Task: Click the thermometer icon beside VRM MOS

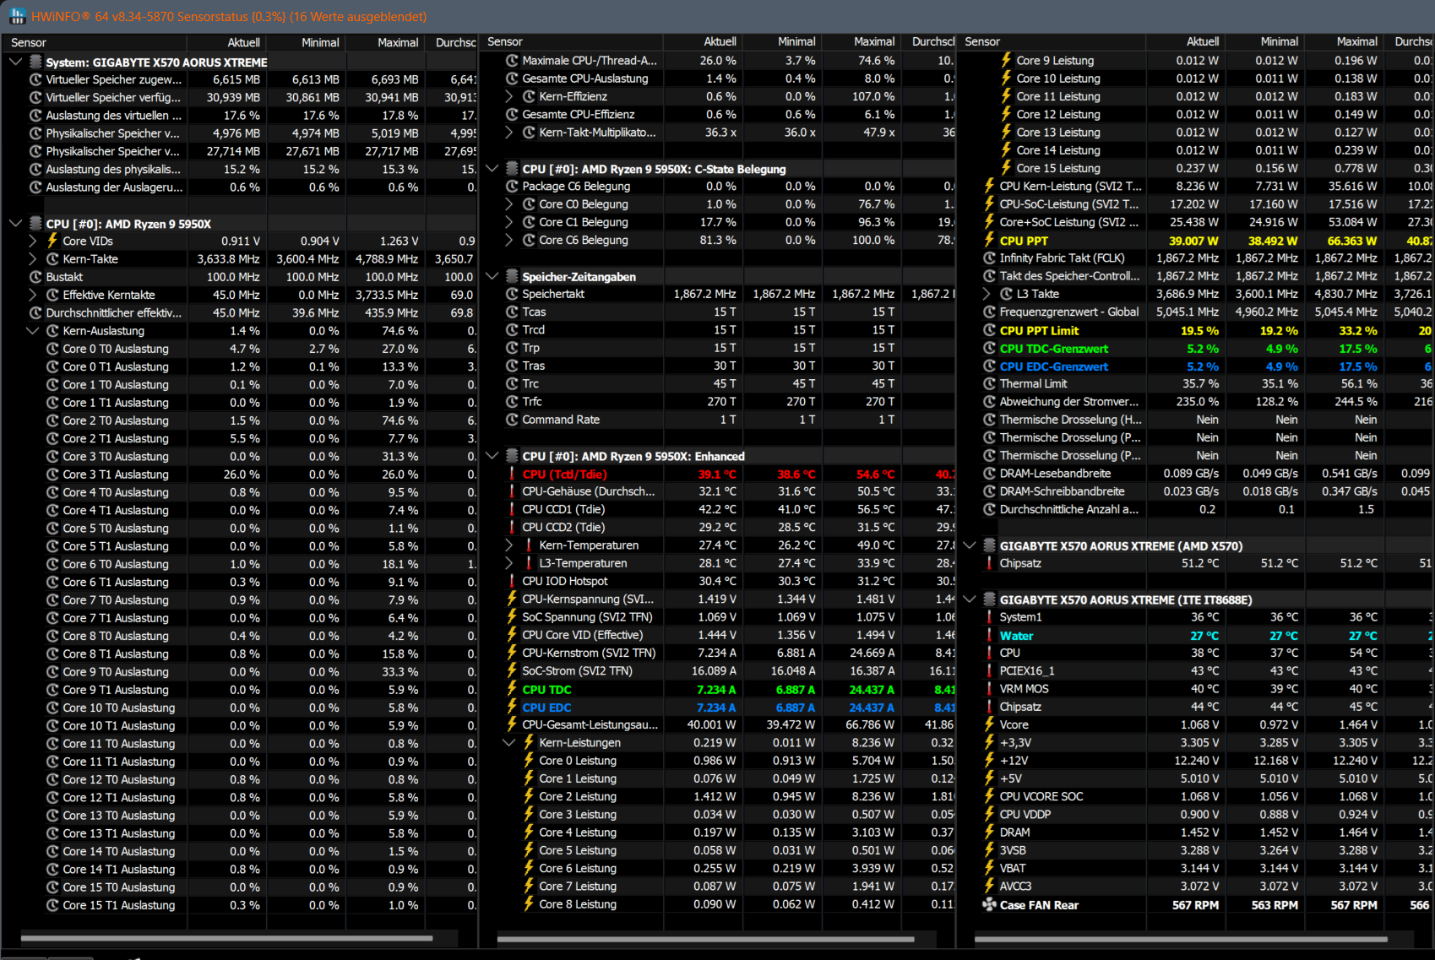Action: [989, 689]
